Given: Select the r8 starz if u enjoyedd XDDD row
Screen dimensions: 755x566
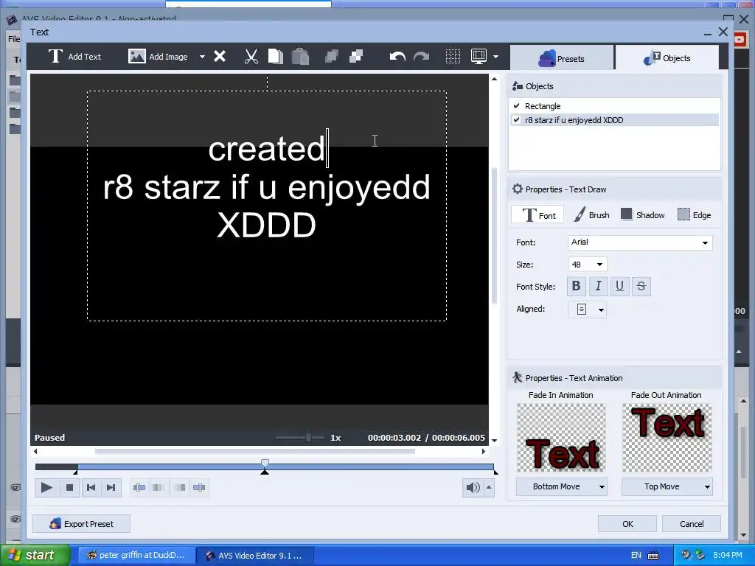Looking at the screenshot, I should click(x=614, y=120).
